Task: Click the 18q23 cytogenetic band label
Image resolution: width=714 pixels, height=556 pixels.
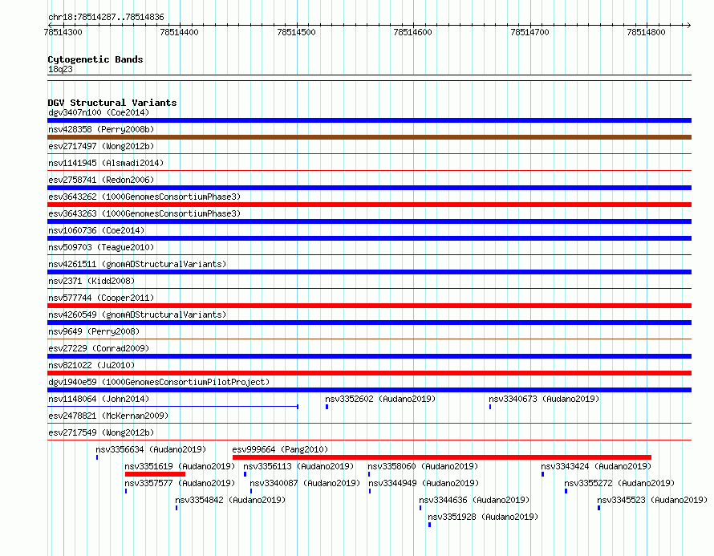Action: [x=60, y=69]
